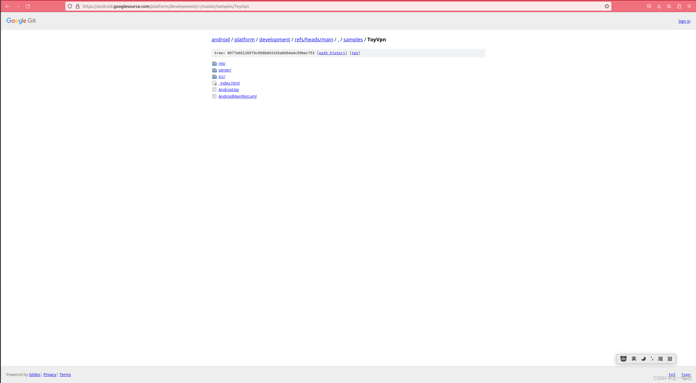Toggle dark mode with the moon icon
The image size is (696, 383).
[643, 359]
